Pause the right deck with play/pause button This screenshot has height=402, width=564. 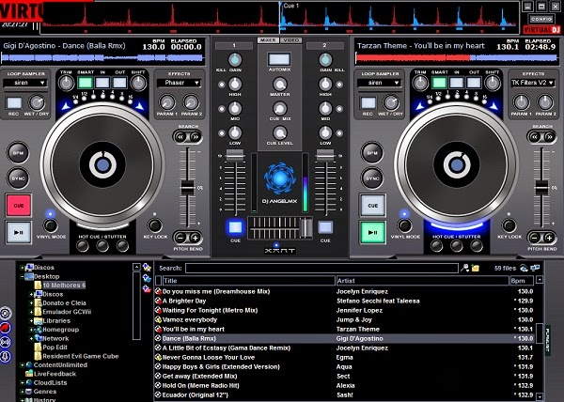(x=372, y=232)
